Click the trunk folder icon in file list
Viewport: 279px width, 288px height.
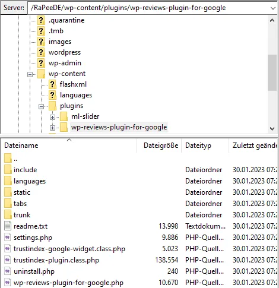(8, 215)
